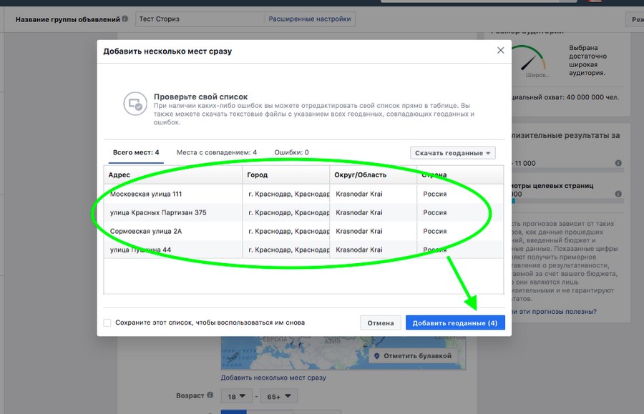
Task: Switch to Всего мест: 4 tab
Action: click(136, 152)
